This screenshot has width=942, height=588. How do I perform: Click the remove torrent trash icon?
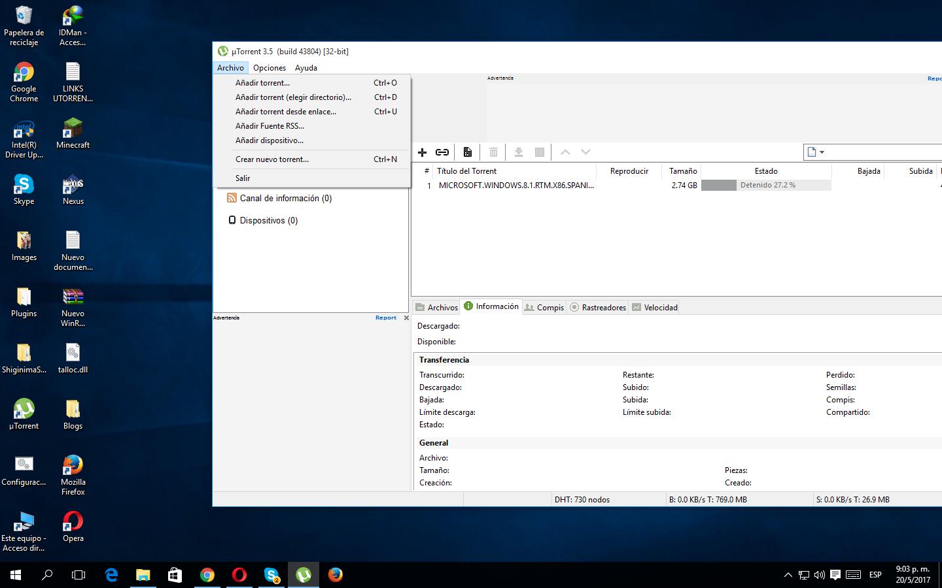(x=493, y=152)
